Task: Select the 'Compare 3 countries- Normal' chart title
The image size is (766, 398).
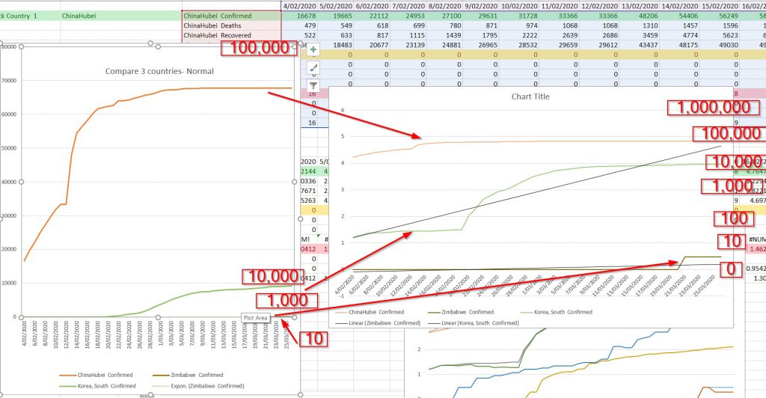Action: pos(159,71)
